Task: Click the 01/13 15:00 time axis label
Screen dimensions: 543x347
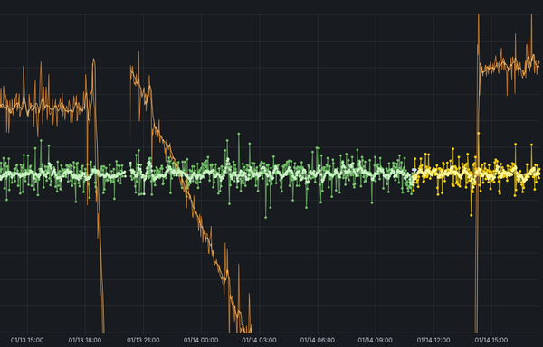Action: pos(27,340)
